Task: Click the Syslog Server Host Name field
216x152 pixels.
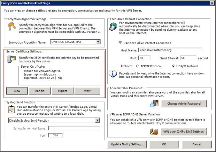Action: pyautogui.click(x=74, y=128)
